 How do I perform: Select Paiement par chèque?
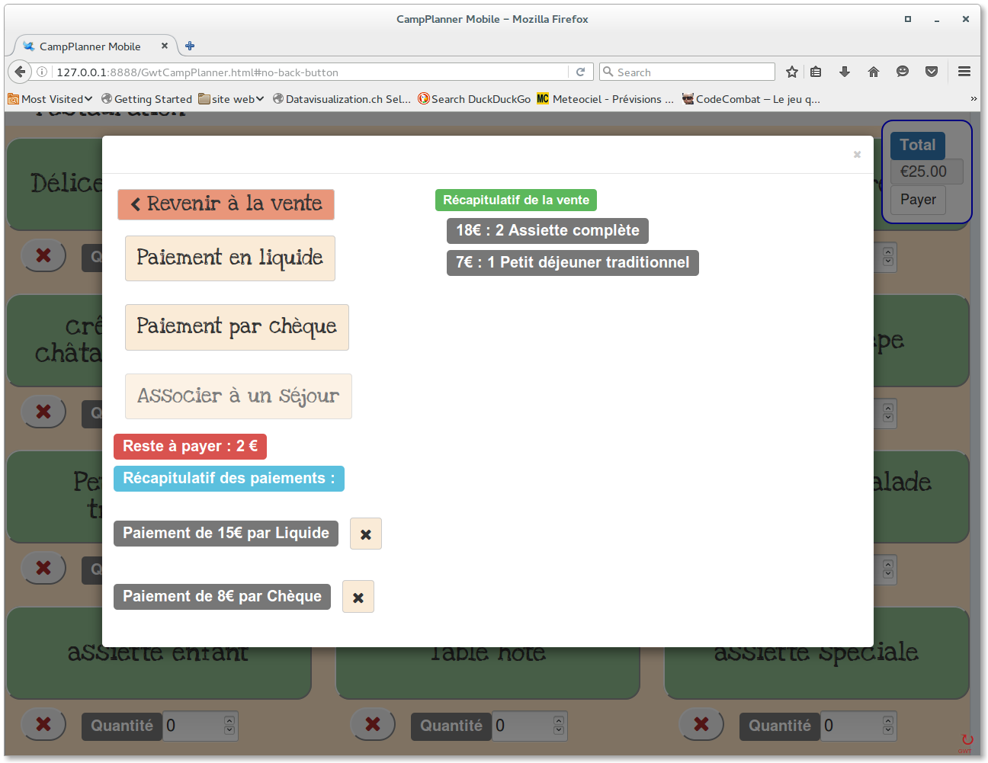coord(236,328)
